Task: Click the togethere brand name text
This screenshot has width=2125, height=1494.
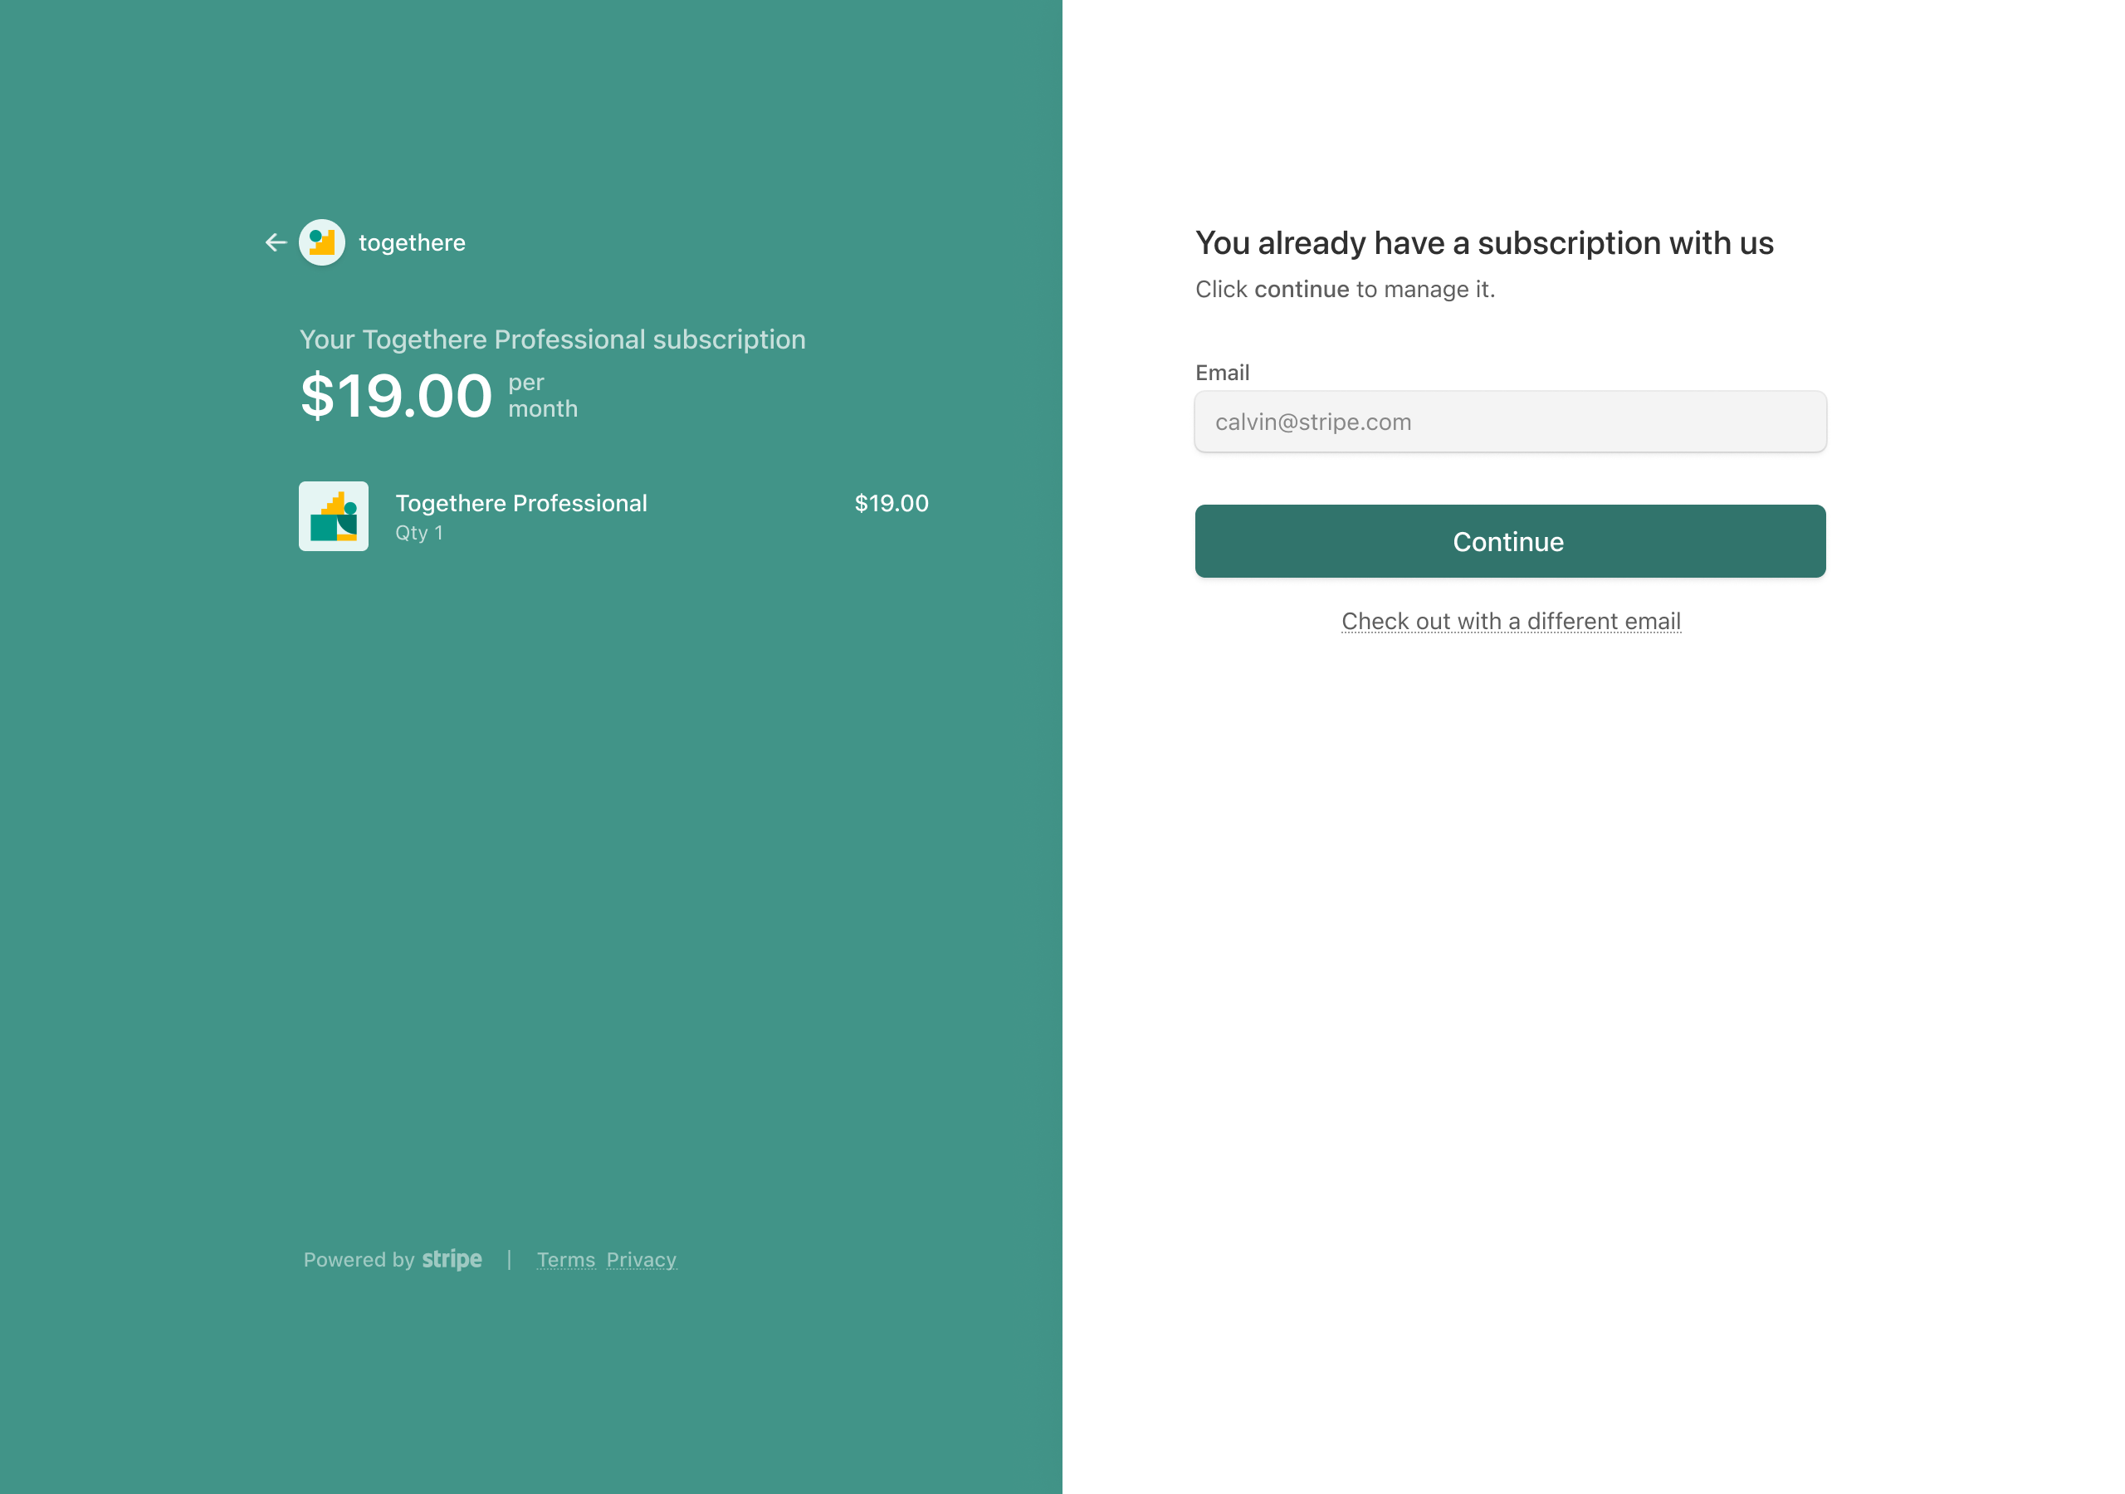Action: [412, 242]
